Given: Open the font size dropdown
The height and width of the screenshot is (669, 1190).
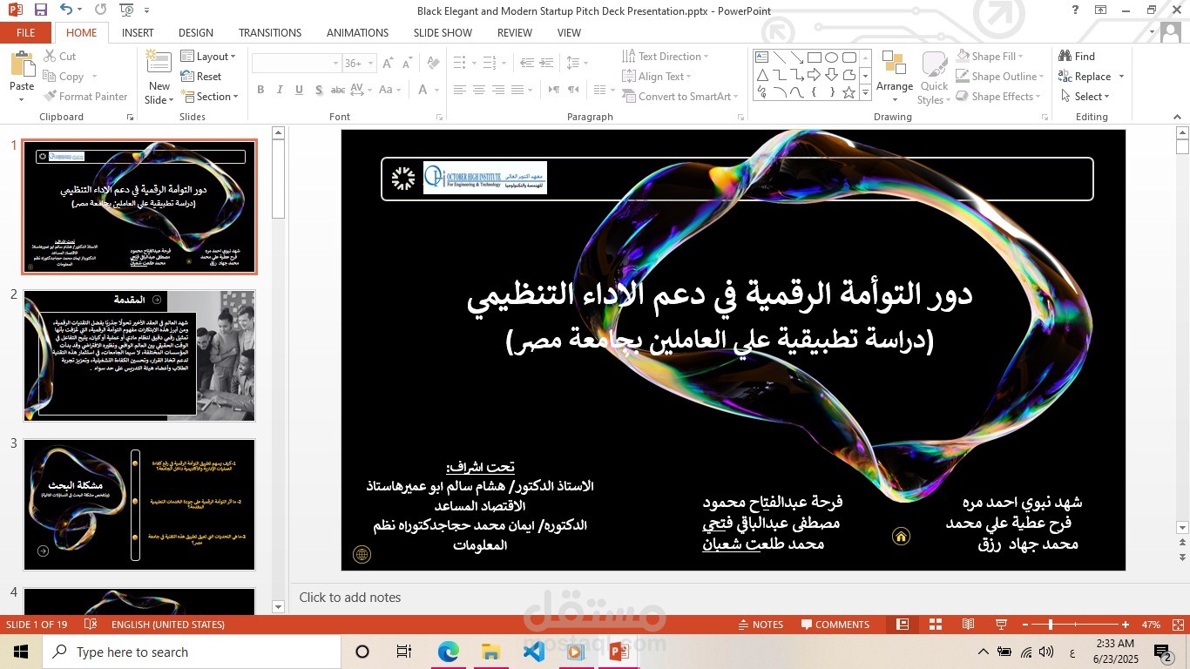Looking at the screenshot, I should pos(371,63).
